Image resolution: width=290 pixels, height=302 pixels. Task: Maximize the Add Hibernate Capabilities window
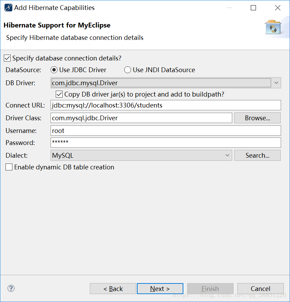tap(253, 8)
